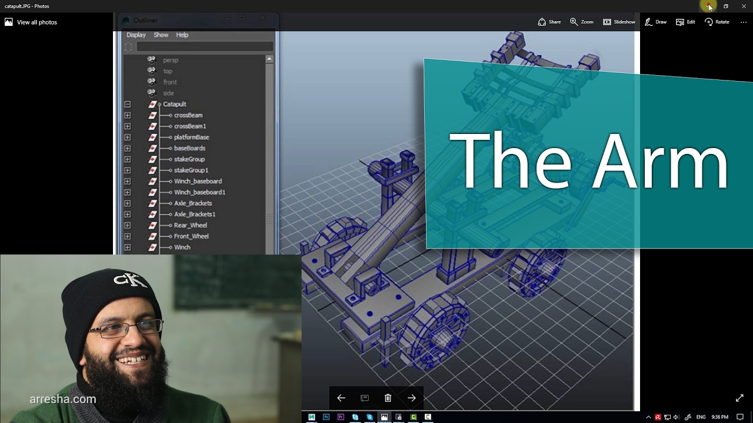Go to the next photo with right arrow
The height and width of the screenshot is (423, 753).
(x=412, y=398)
